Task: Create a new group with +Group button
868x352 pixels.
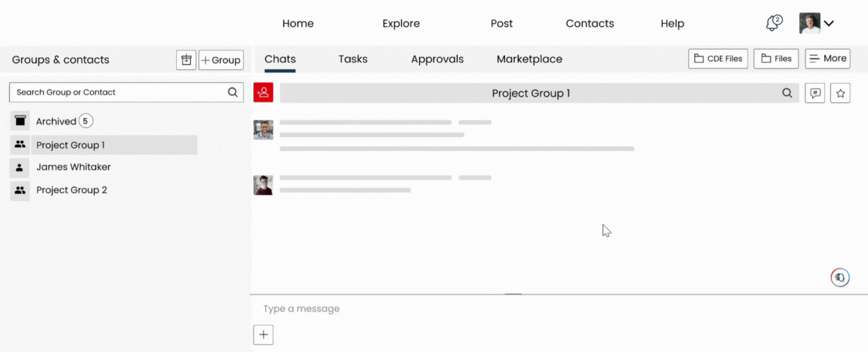Action: 221,60
